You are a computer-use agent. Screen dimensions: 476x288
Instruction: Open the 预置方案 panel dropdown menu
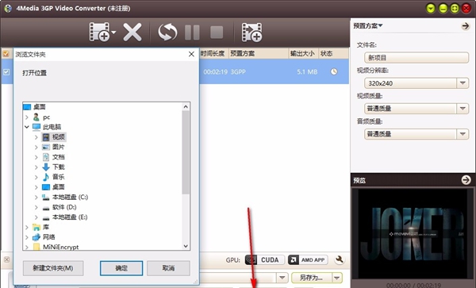[x=368, y=26]
